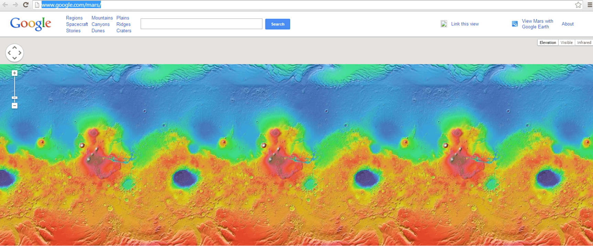Click the map zoom out minus button

pos(14,106)
